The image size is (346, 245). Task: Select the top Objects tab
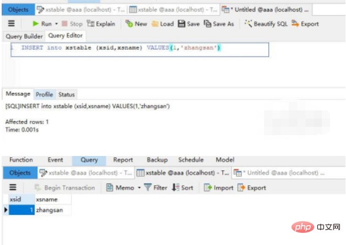(x=18, y=10)
